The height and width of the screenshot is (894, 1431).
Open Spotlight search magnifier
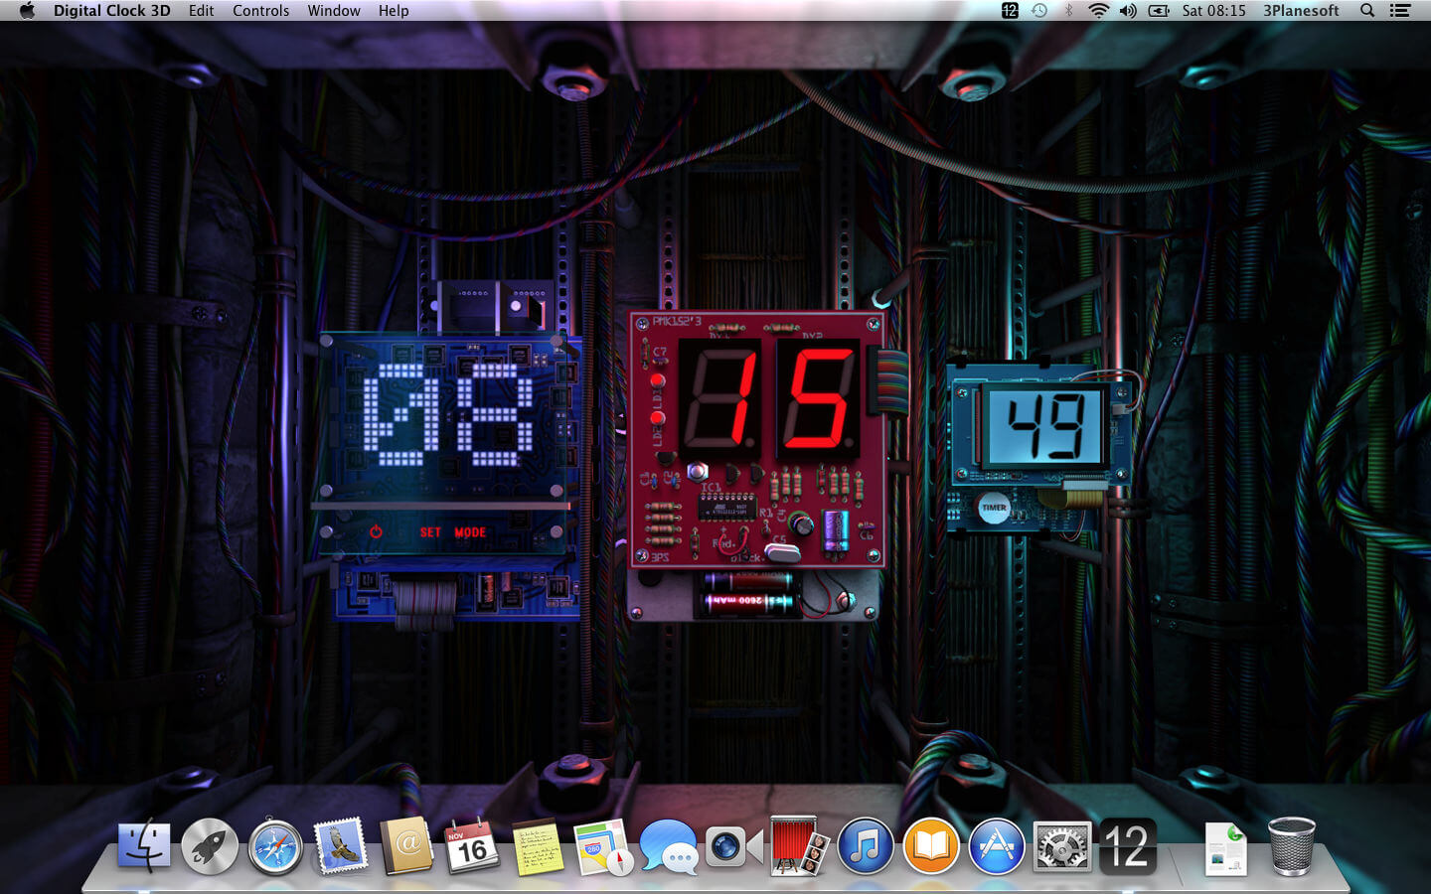coord(1367,11)
